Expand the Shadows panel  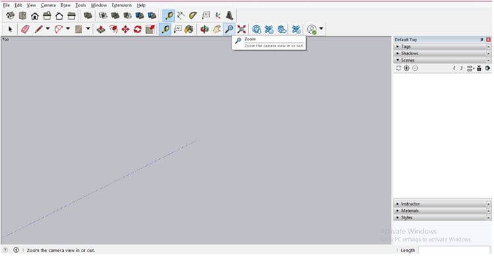[x=442, y=53]
